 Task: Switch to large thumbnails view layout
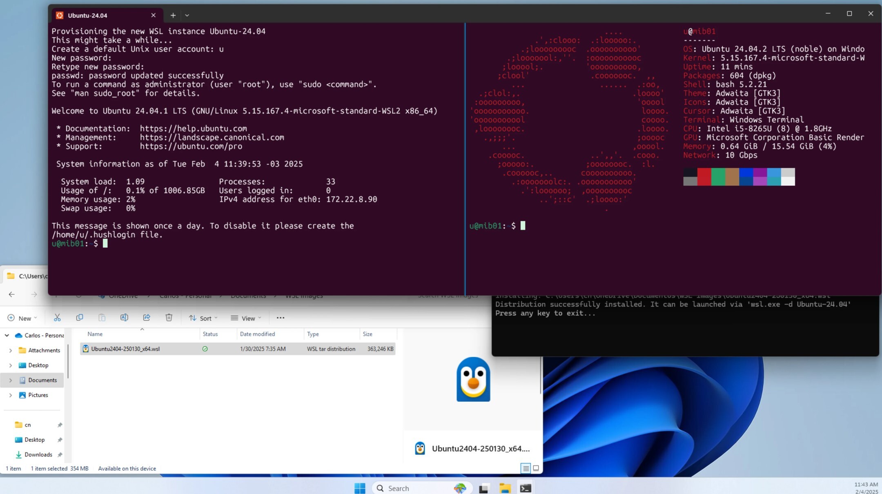coord(535,468)
